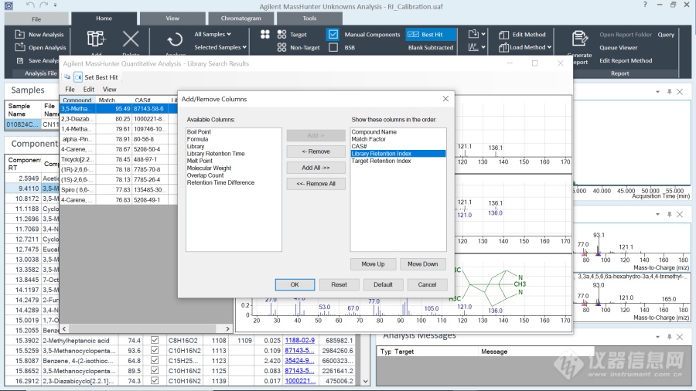Viewport: 696px width, 391px height.
Task: Click the Non-Target components icon
Action: click(281, 47)
